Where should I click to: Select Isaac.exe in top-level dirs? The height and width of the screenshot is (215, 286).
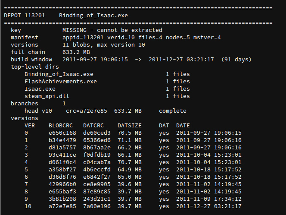[x=40, y=89]
